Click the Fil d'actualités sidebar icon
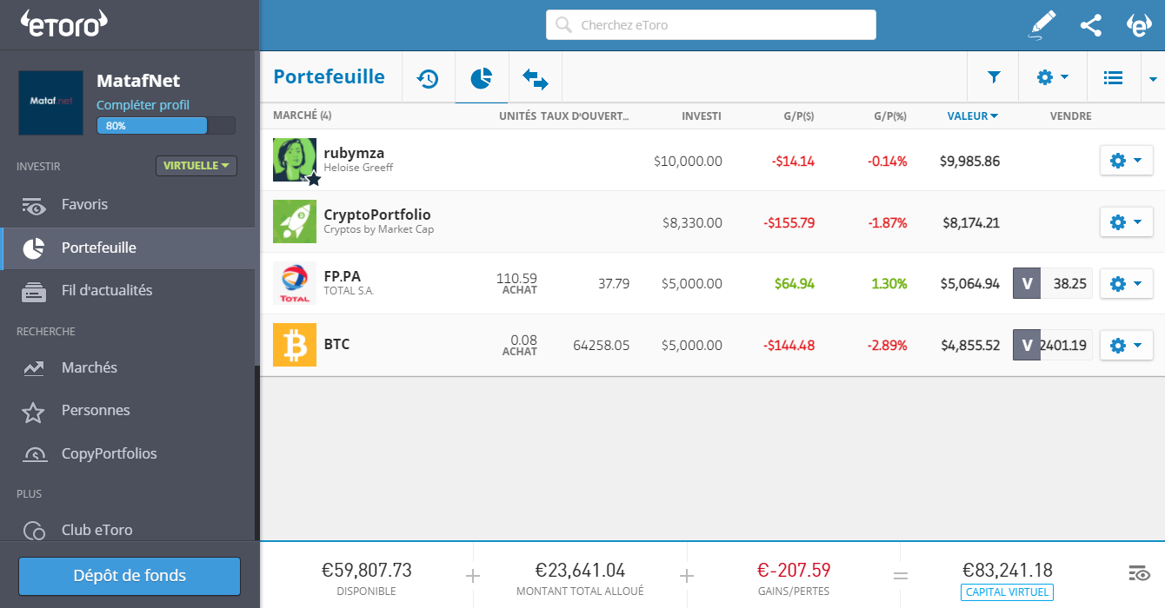1165x608 pixels. tap(34, 292)
